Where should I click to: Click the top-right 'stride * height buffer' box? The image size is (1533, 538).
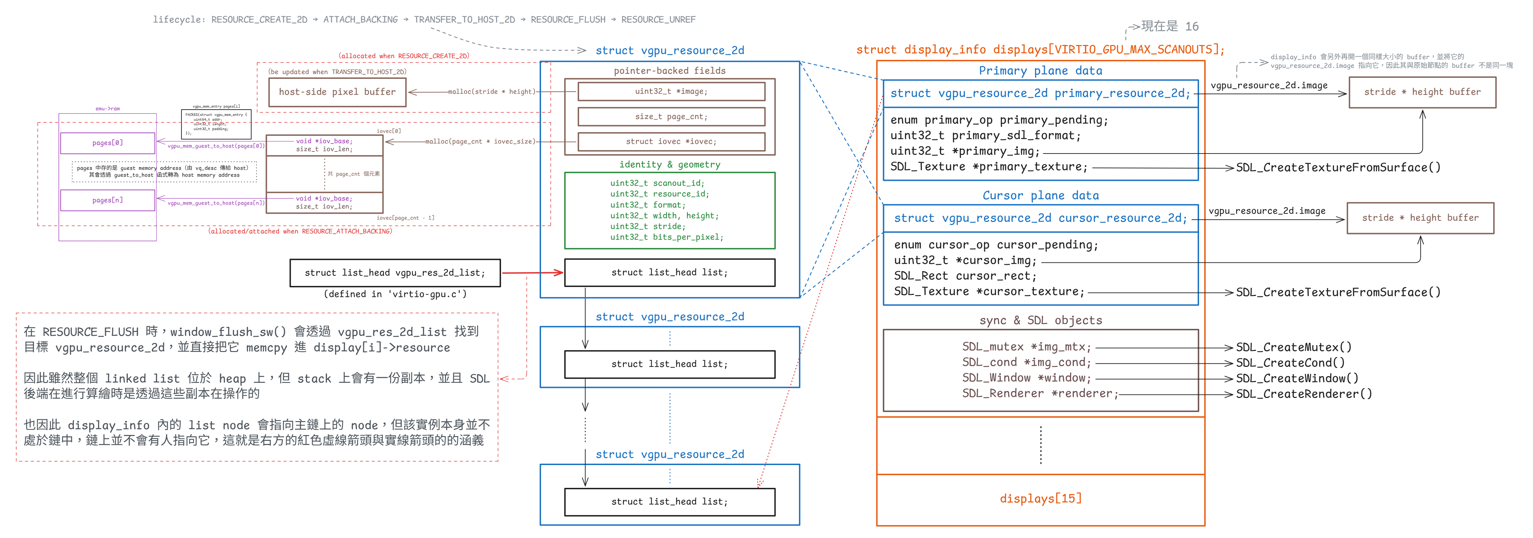(1422, 92)
